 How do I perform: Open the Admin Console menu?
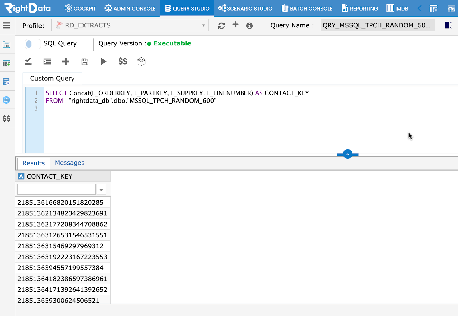coord(130,8)
